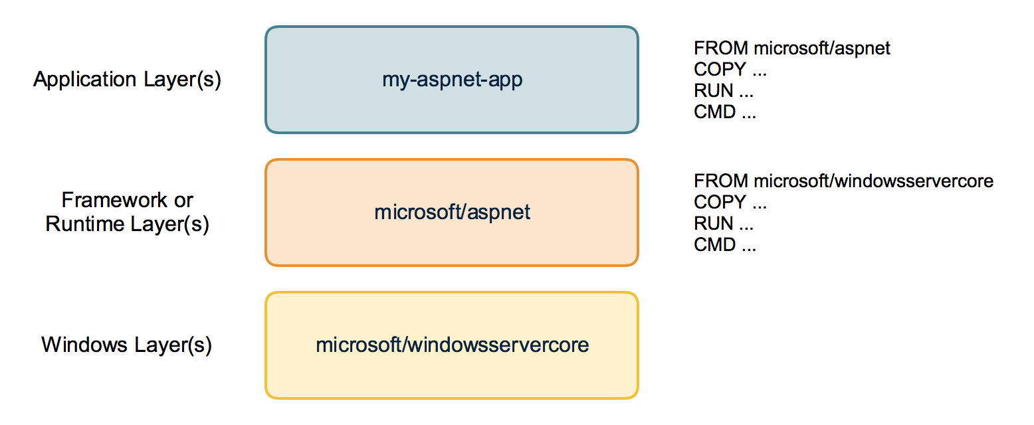Image resolution: width=1034 pixels, height=425 pixels.
Task: Click the Application Layer(s) label
Action: [127, 80]
